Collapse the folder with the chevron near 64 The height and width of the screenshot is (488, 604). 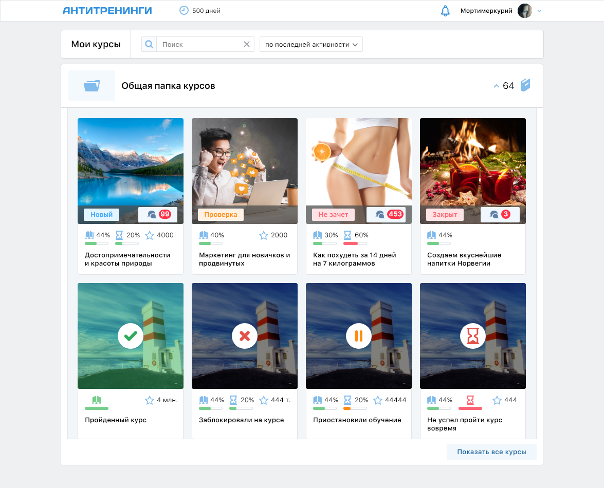[497, 86]
